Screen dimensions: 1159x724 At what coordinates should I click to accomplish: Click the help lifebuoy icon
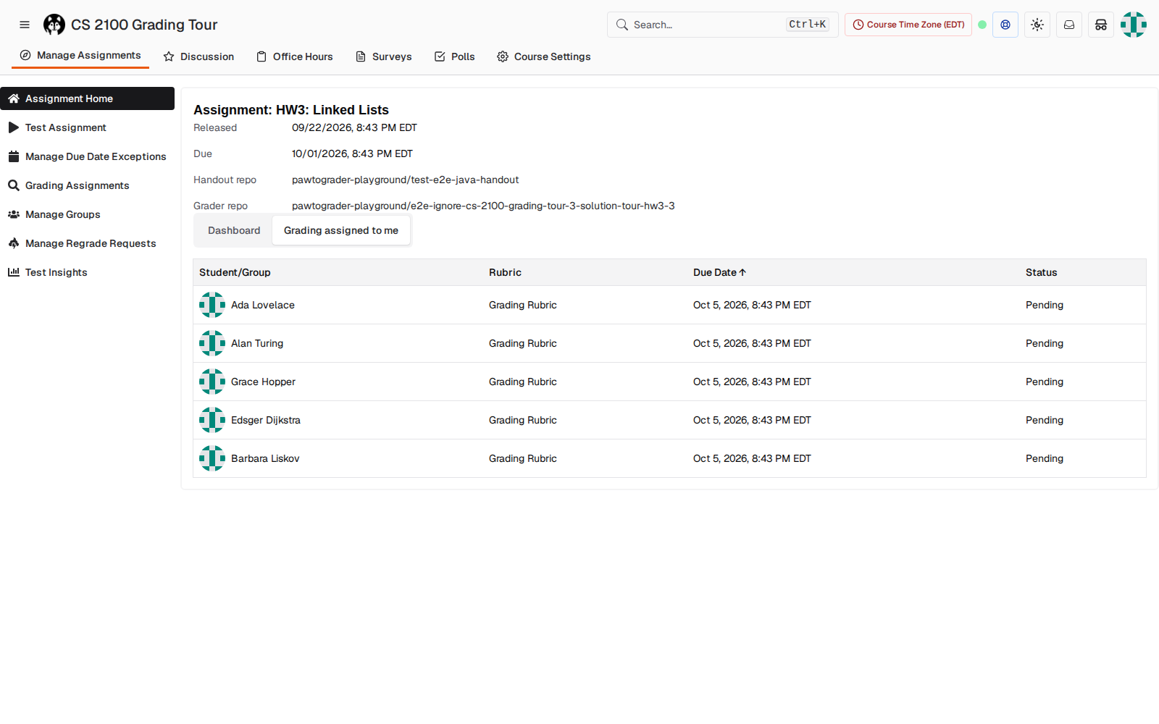pyautogui.click(x=1005, y=25)
